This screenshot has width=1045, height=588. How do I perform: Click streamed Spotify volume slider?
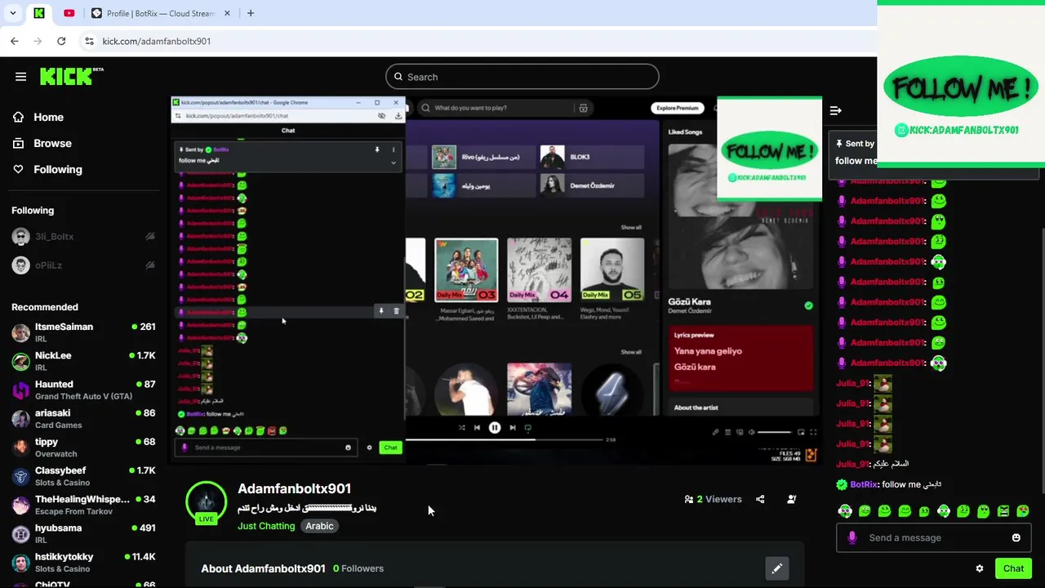(x=774, y=432)
